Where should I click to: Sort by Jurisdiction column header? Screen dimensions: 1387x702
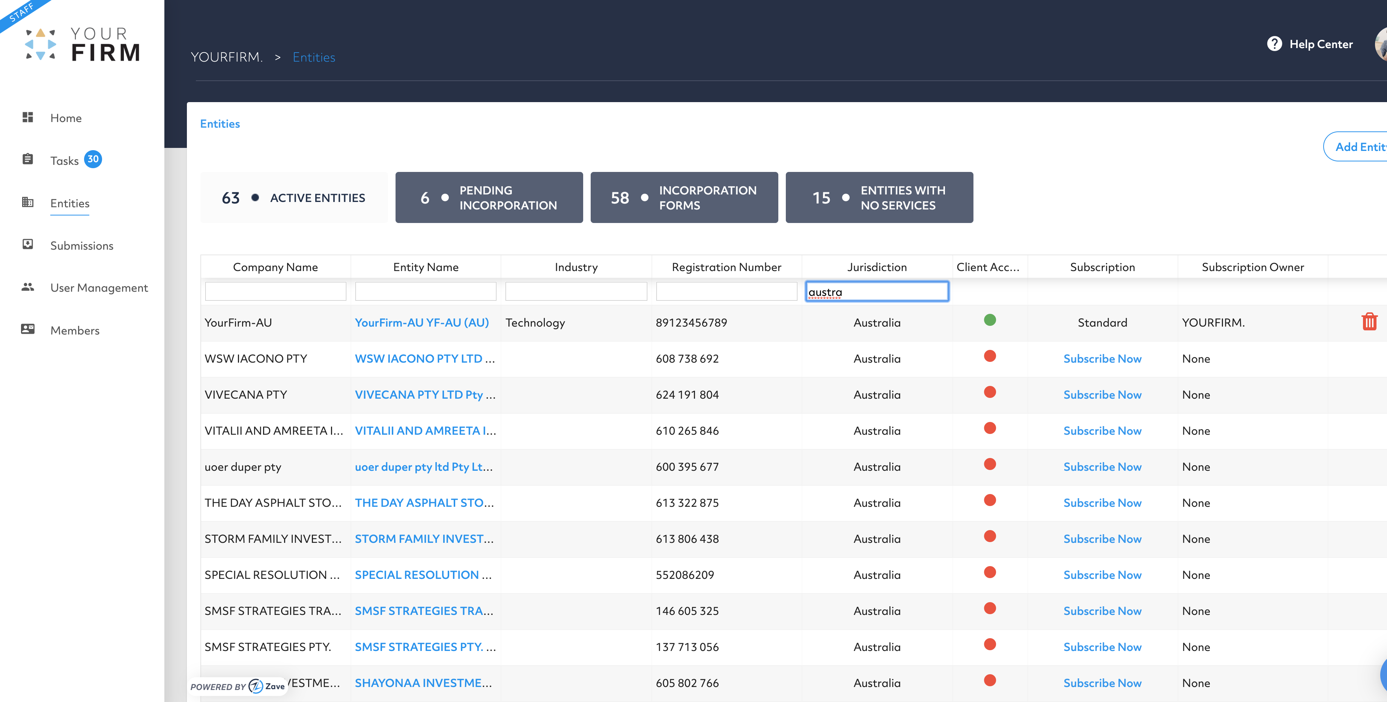pyautogui.click(x=877, y=267)
